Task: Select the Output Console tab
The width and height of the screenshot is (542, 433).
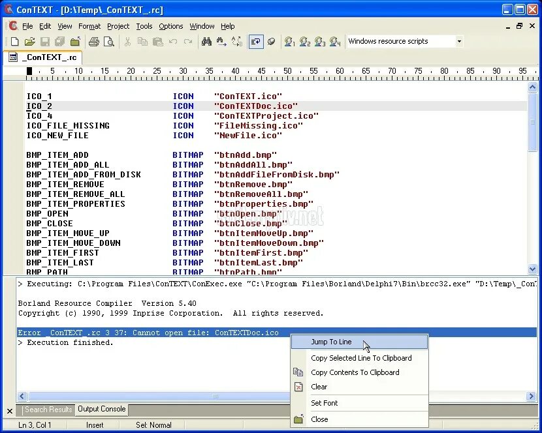Action: (x=101, y=409)
